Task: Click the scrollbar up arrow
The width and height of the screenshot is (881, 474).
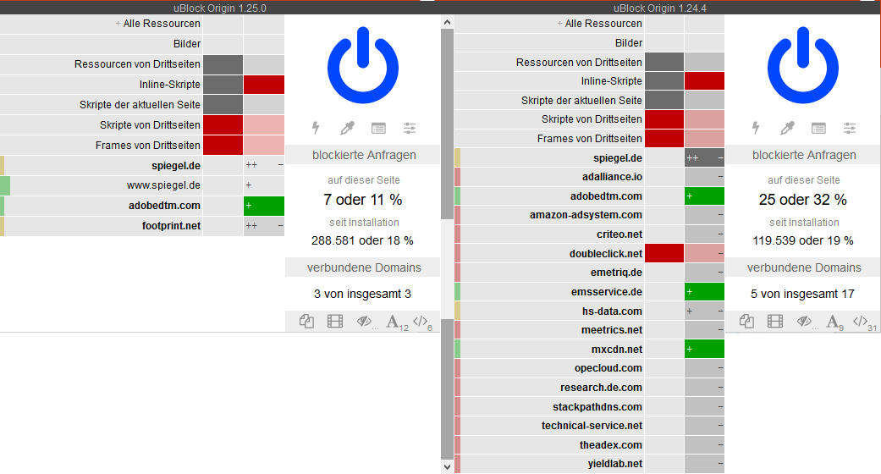Action: (x=447, y=23)
